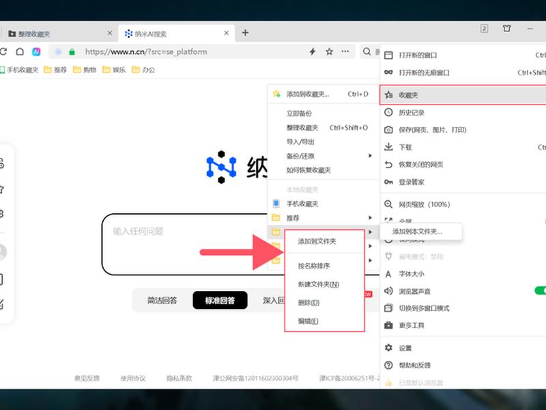This screenshot has height=410, width=546.
Task: Switch to the 纳米AI搜索 tab
Action: coord(176,33)
